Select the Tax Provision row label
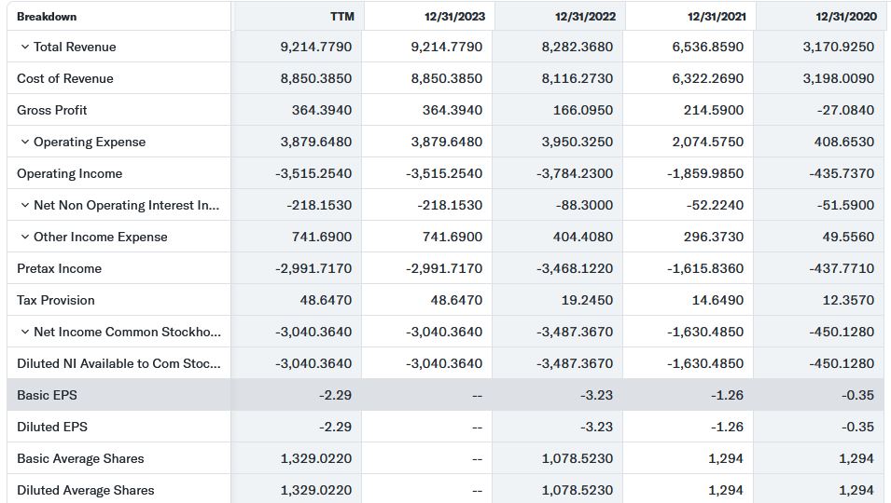This screenshot has height=503, width=891. (56, 301)
